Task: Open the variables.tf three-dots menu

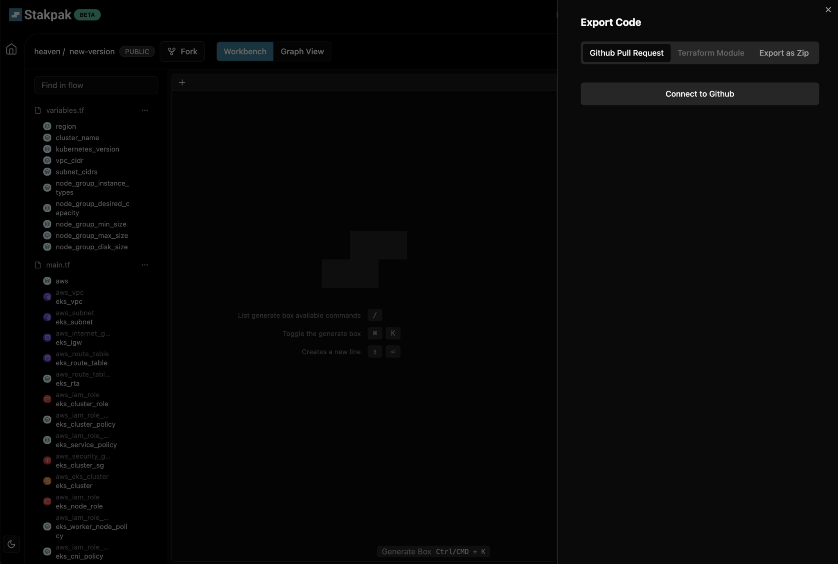Action: pyautogui.click(x=145, y=110)
